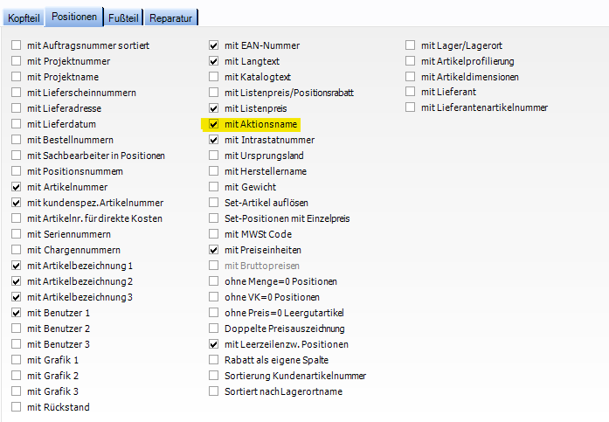This screenshot has width=609, height=422.
Task: Click the Positionen tab
Action: (x=74, y=17)
